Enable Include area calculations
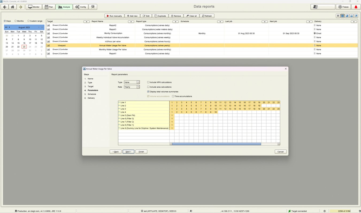The height and width of the screenshot is (213, 361). pyautogui.click(x=148, y=87)
